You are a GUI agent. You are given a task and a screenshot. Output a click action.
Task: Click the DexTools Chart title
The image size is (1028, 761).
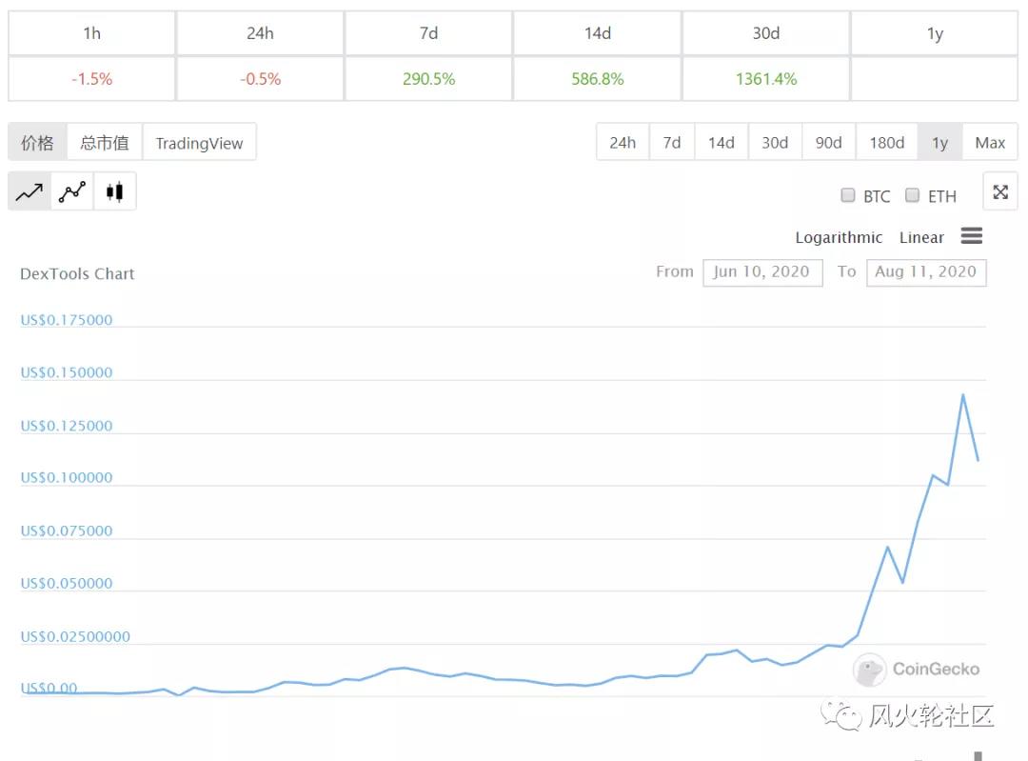click(77, 273)
